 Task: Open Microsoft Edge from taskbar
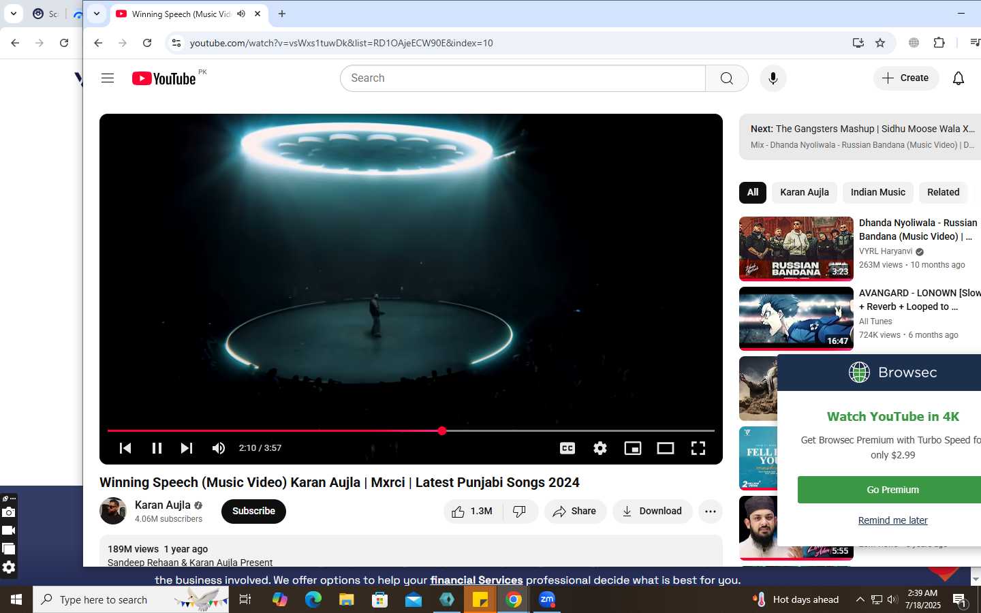313,599
